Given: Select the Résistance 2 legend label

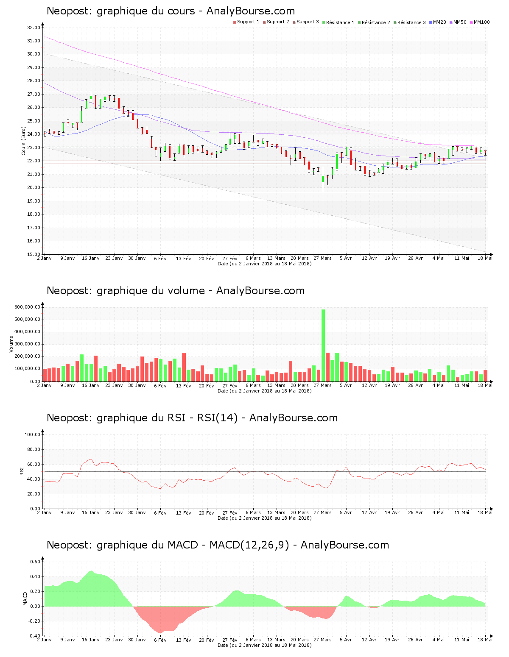Looking at the screenshot, I should [376, 22].
